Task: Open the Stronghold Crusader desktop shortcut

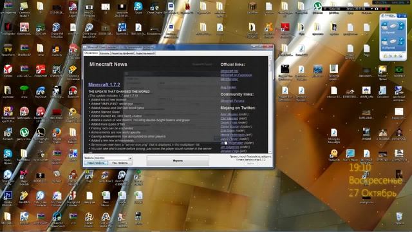Action: click(x=73, y=198)
